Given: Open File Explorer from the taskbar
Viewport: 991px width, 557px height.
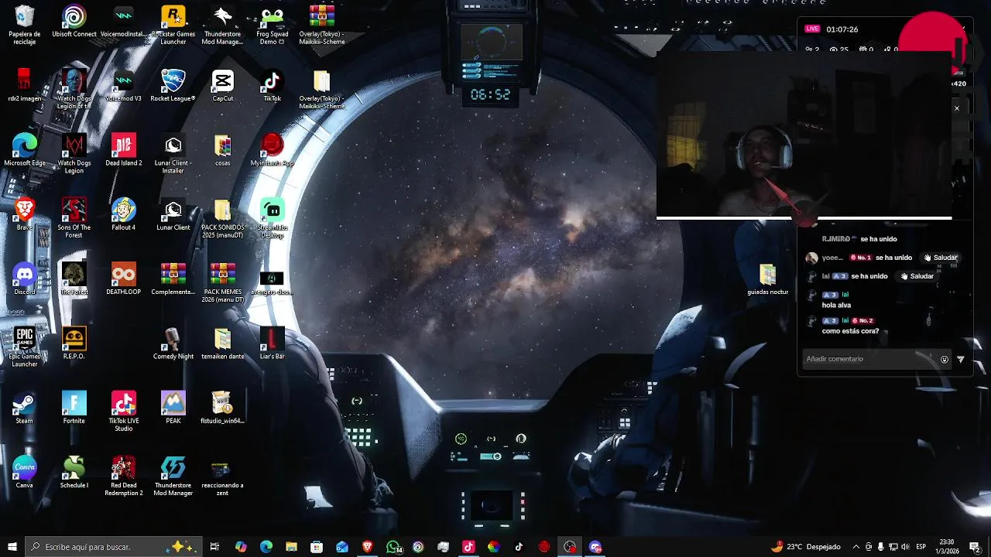Looking at the screenshot, I should (291, 547).
